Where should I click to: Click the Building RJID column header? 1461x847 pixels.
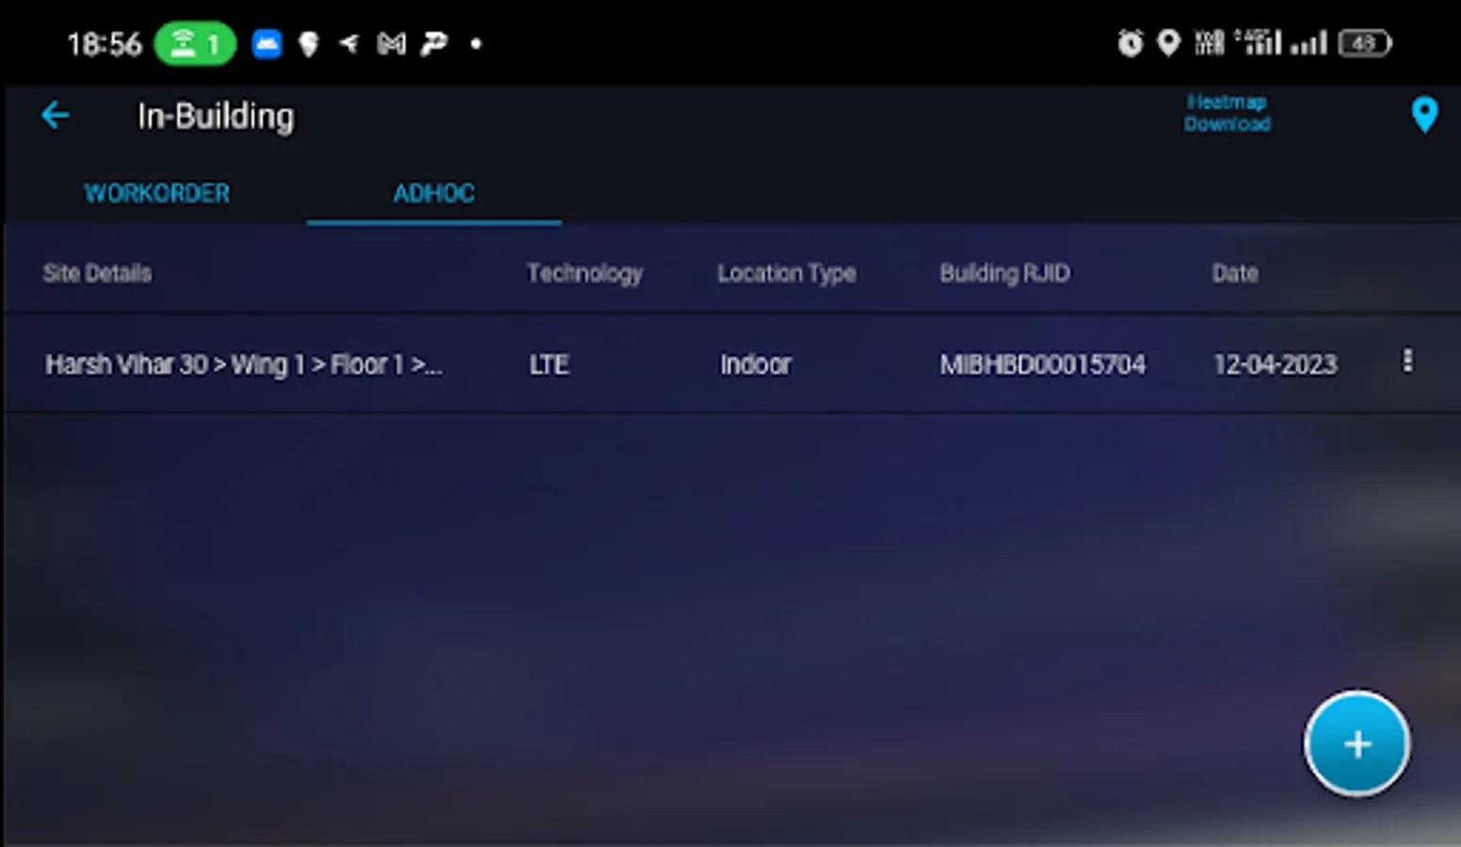pyautogui.click(x=1004, y=273)
